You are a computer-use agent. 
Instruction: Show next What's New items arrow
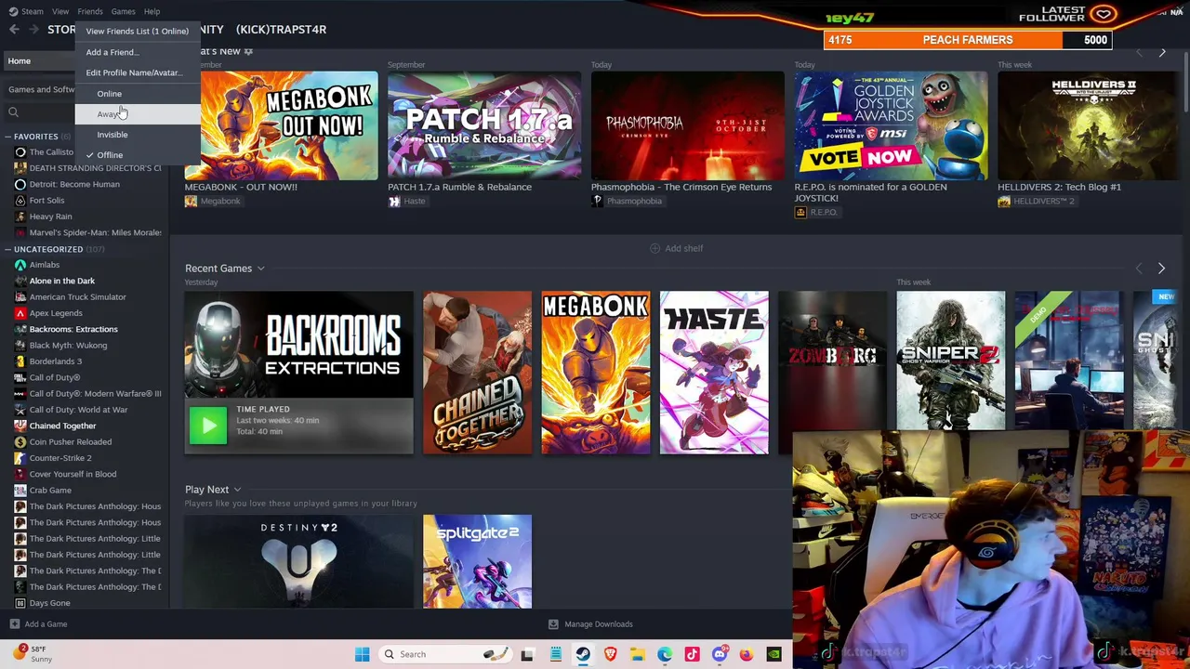[1161, 52]
